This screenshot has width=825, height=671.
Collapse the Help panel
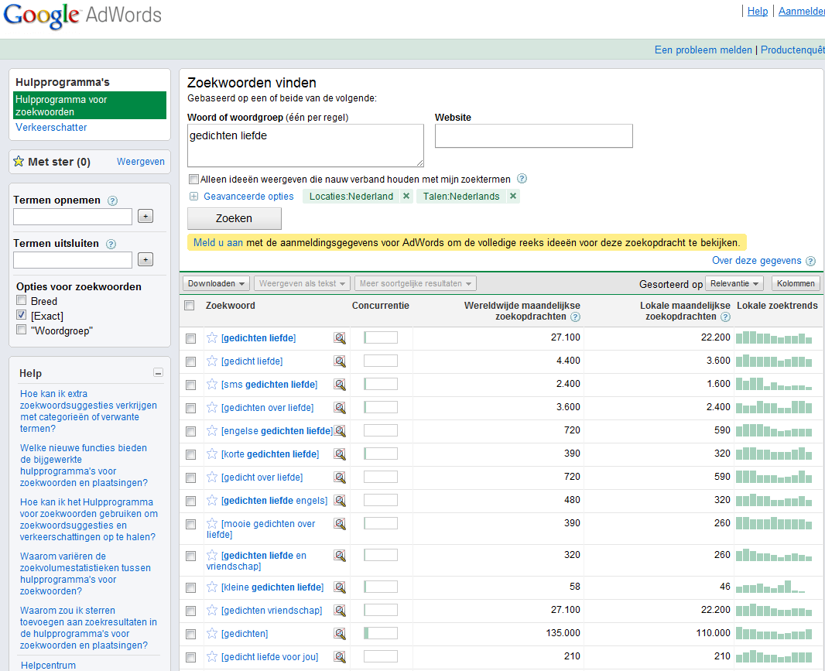[158, 372]
